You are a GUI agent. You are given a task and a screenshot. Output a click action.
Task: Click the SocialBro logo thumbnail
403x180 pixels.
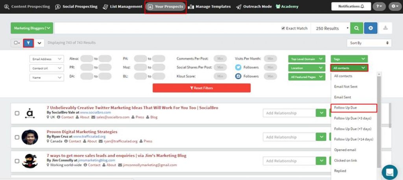(x=30, y=113)
